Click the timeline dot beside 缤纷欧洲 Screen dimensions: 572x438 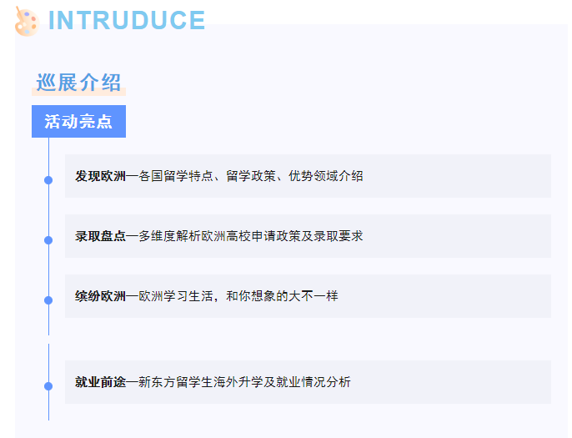coord(48,300)
